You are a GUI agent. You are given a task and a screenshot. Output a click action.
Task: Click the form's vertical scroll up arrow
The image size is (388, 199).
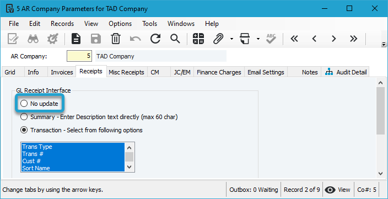(x=381, y=83)
